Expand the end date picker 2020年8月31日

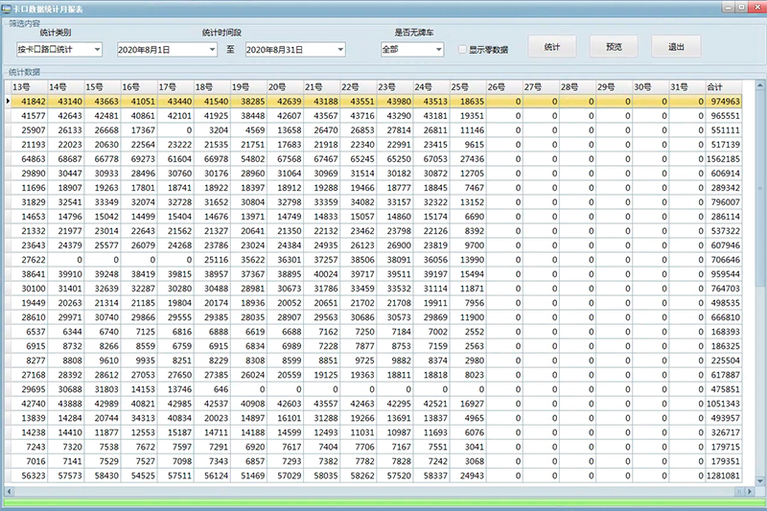coord(338,49)
